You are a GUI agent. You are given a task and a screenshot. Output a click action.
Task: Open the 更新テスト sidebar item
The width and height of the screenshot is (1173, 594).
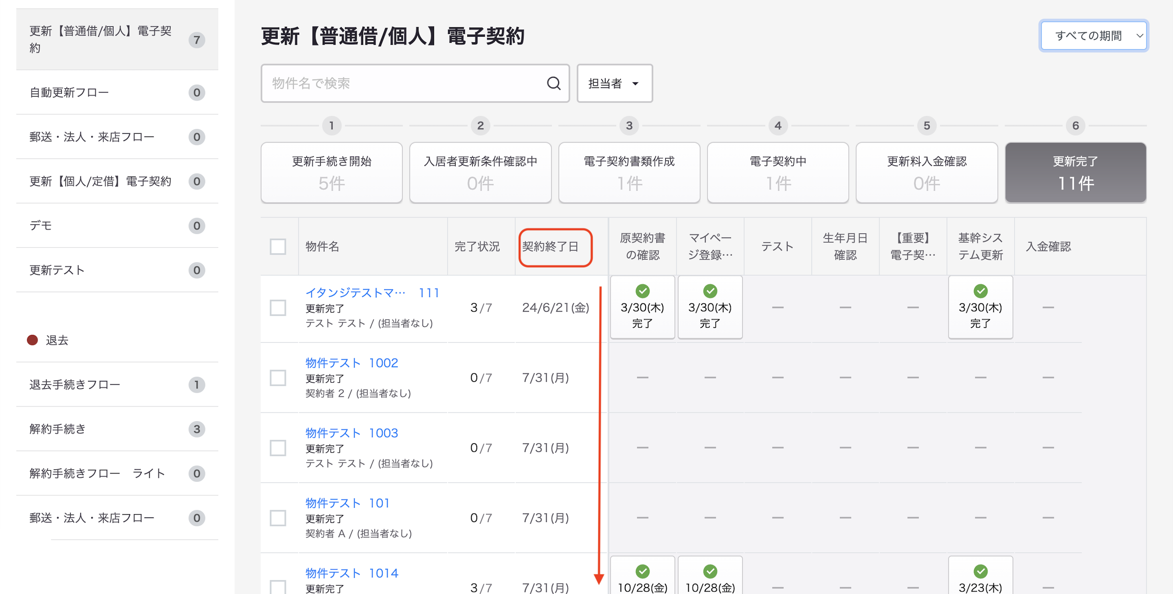tap(117, 270)
